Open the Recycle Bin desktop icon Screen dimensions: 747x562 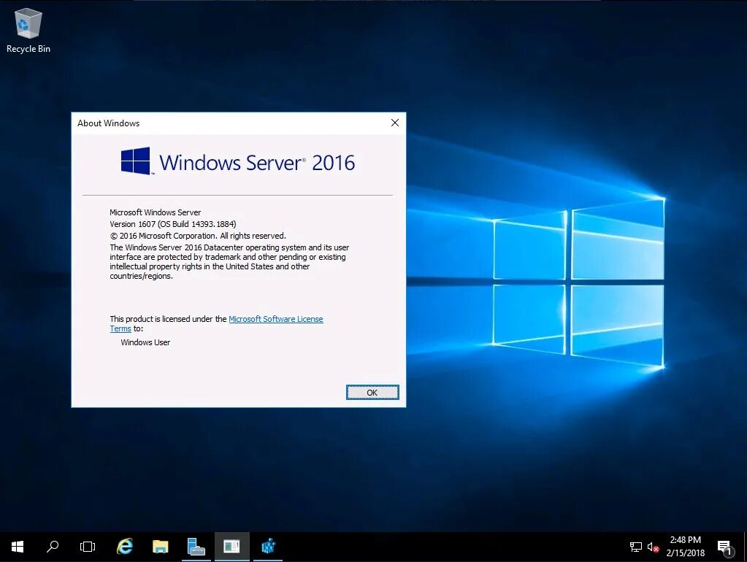[x=28, y=31]
